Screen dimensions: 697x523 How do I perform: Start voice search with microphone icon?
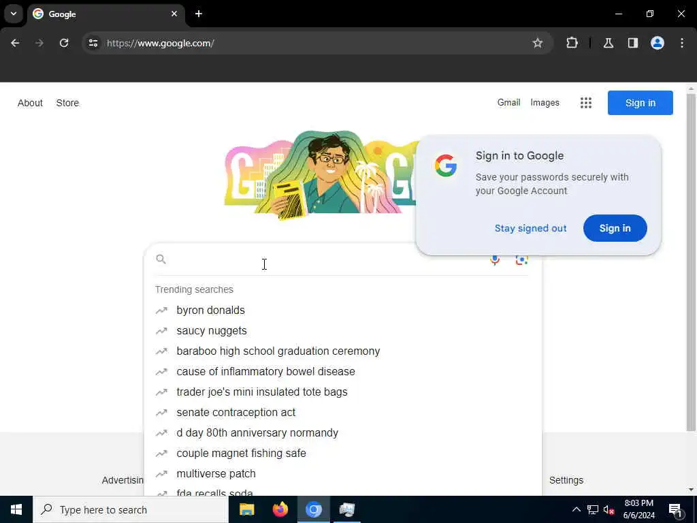point(495,259)
